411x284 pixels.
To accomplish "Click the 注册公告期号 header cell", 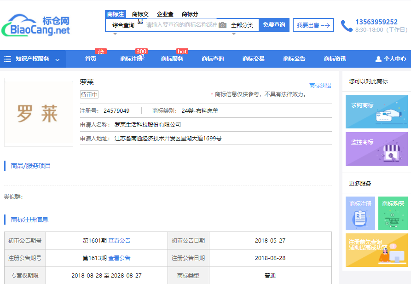I will (x=25, y=258).
